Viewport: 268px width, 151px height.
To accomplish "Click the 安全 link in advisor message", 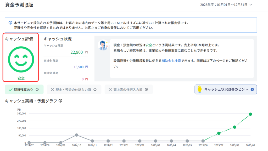I will 149,45.
